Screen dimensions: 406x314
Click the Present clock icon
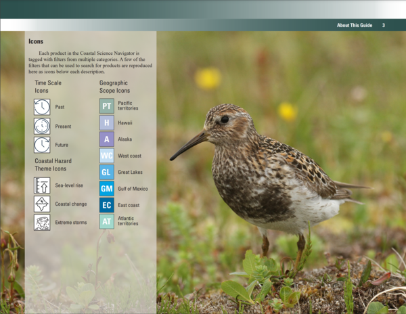(x=42, y=127)
